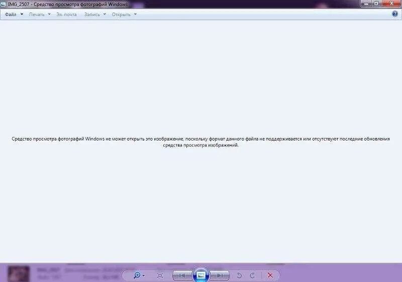Screen dimensions: 402x282
Task: Go to the previous photo
Action: pos(182,275)
